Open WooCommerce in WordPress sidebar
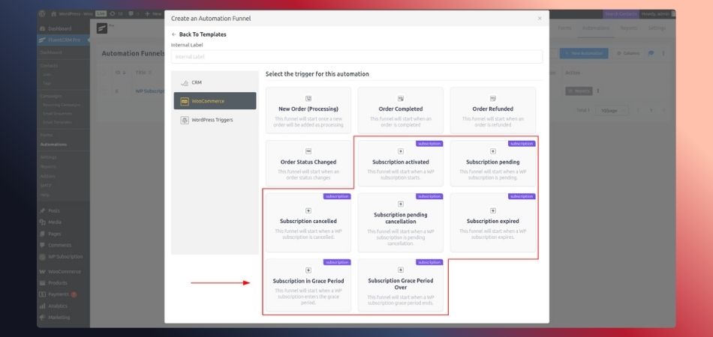713x337 pixels. (64, 272)
